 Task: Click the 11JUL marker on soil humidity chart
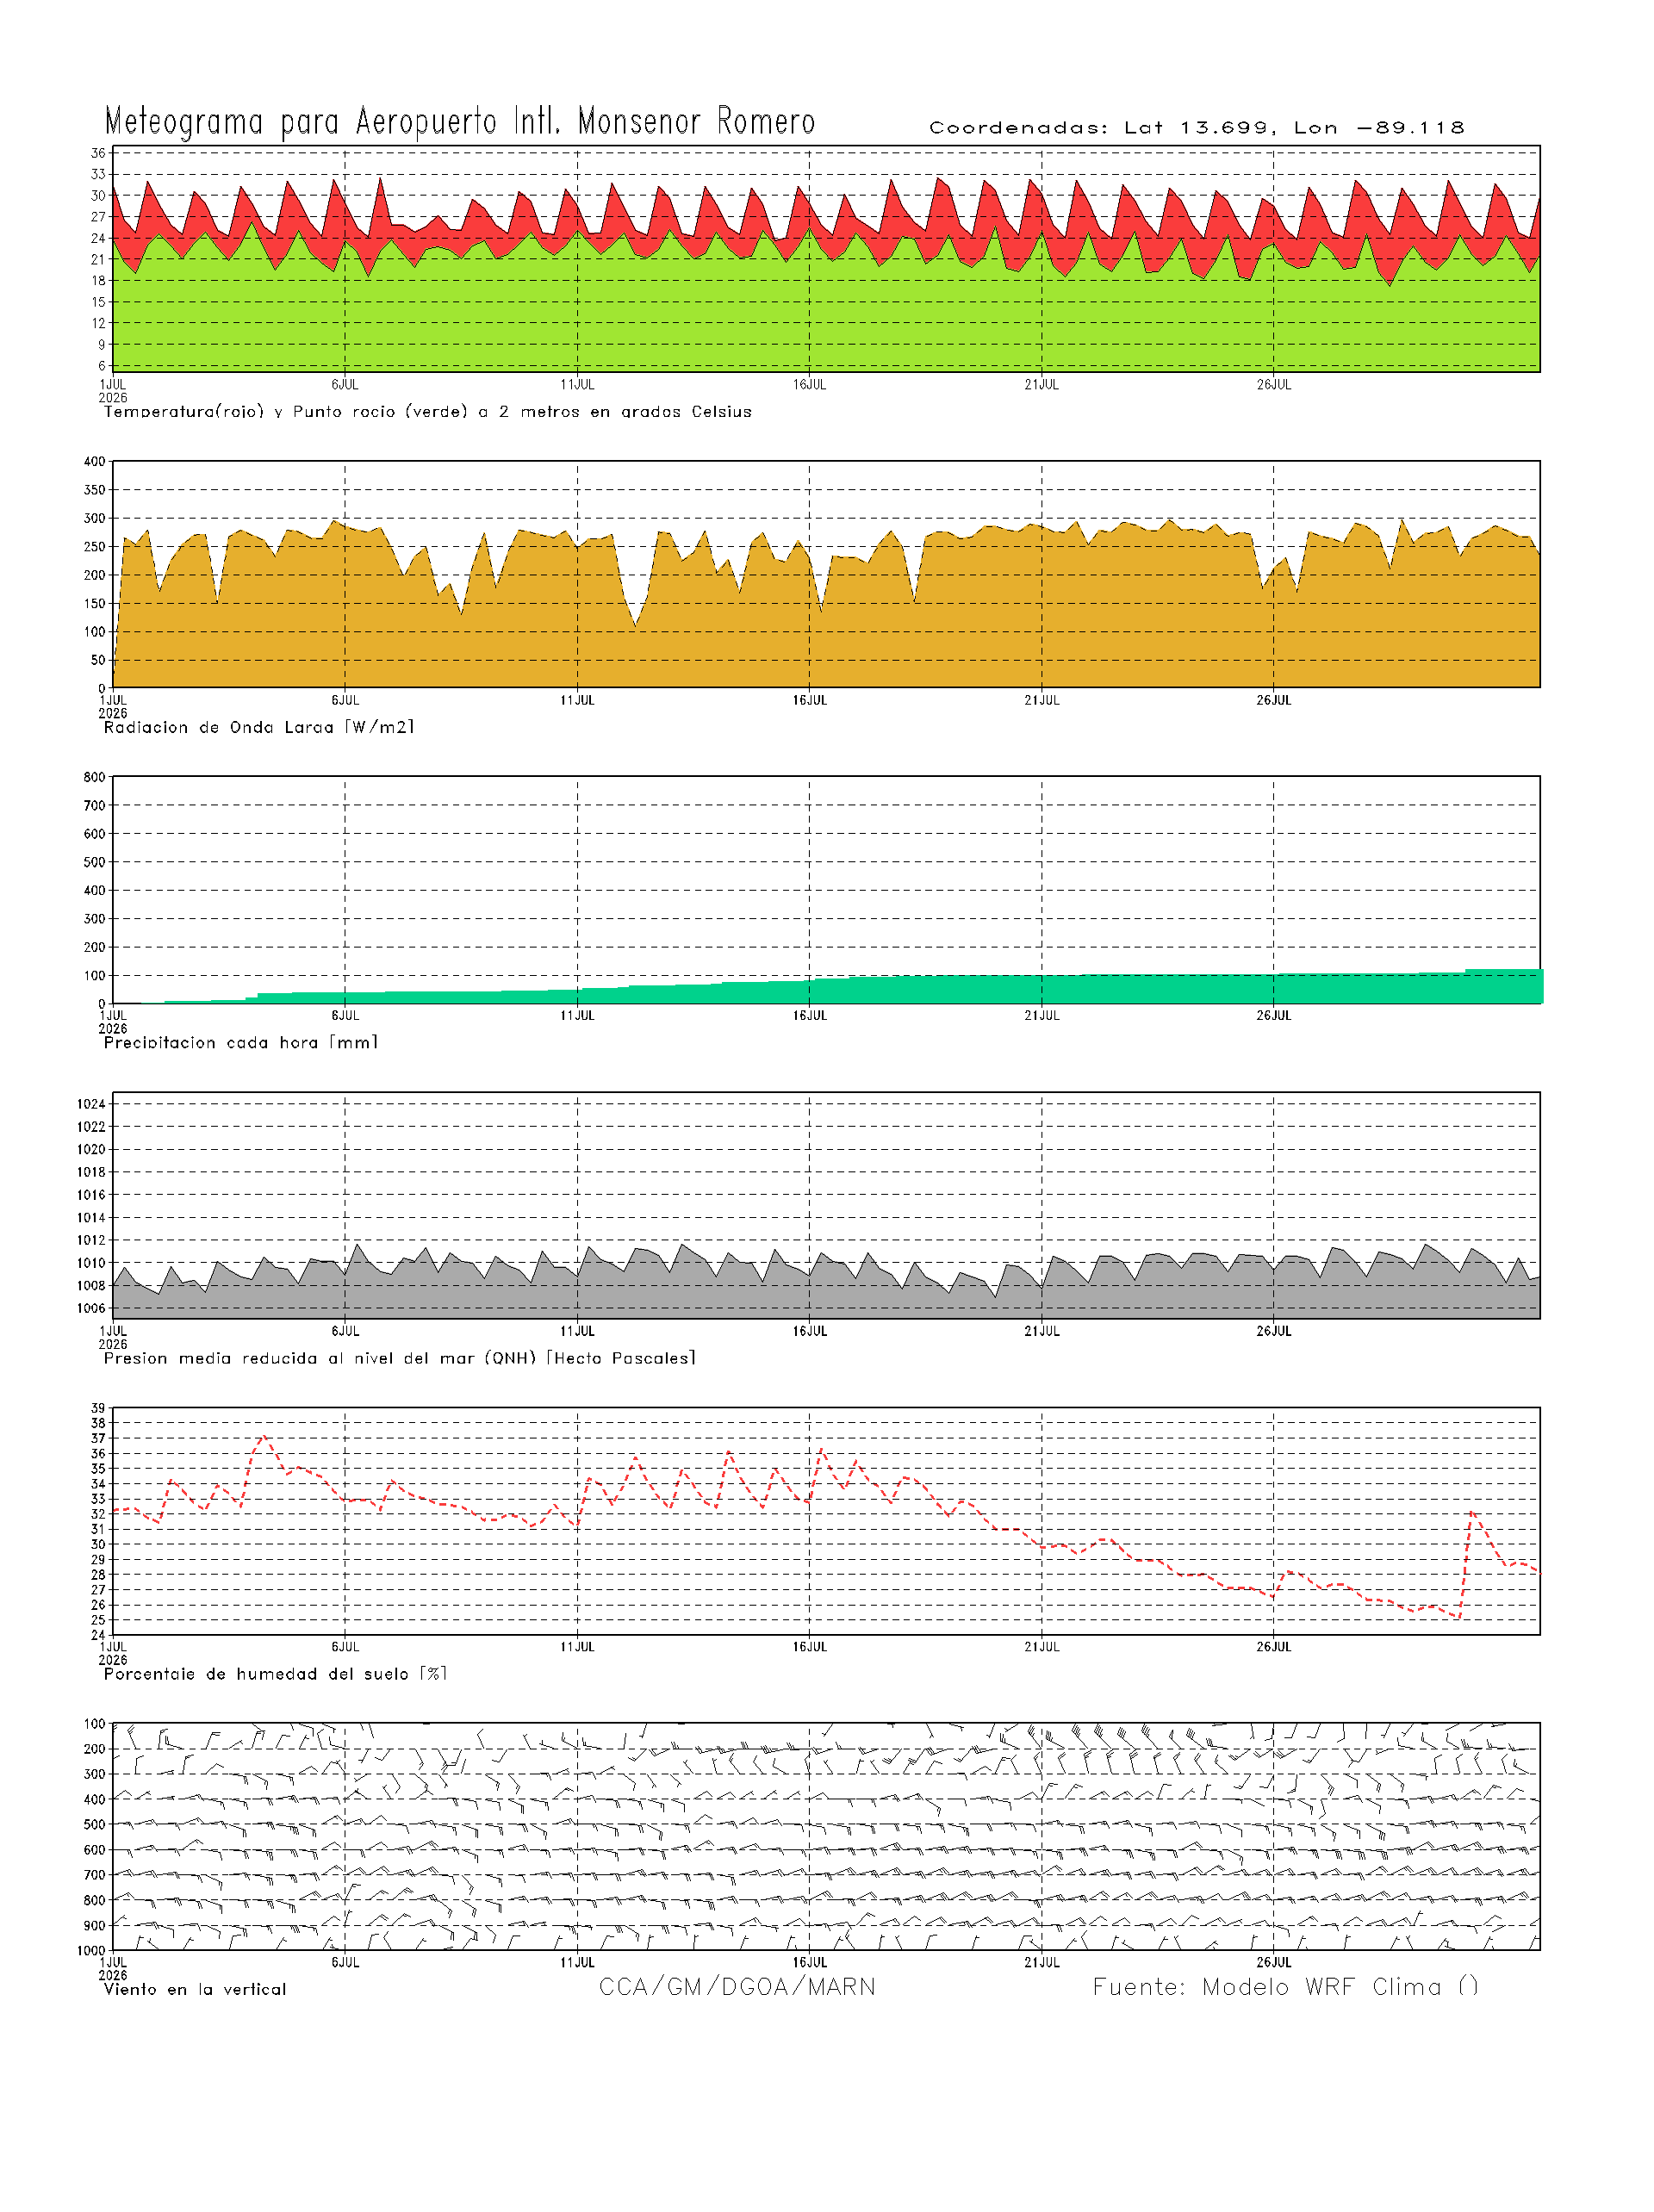[x=577, y=1647]
